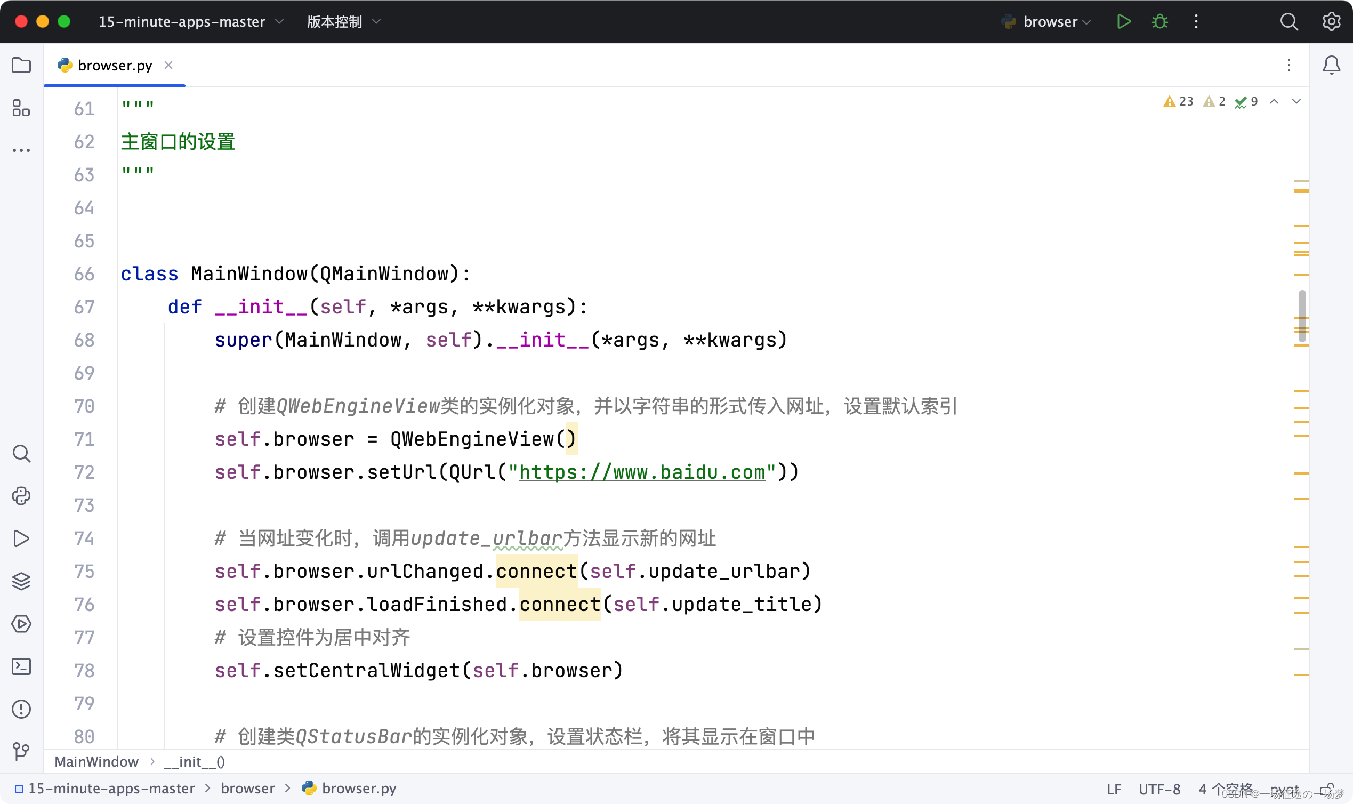
Task: Open the https://www.baidu.com link in code
Action: pos(642,472)
